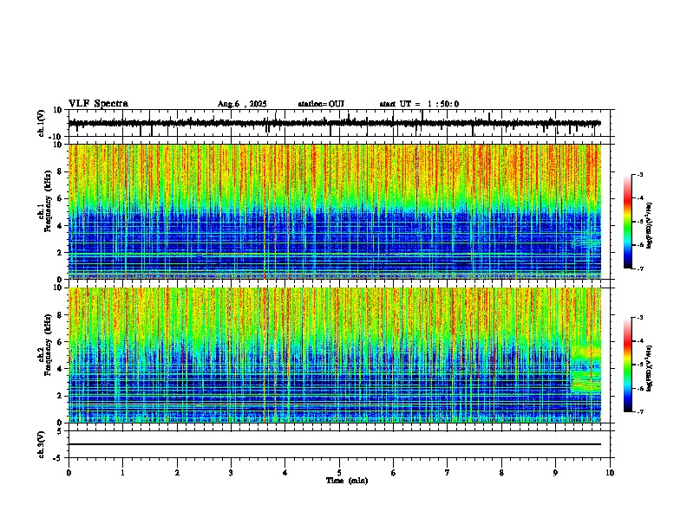
Task: Click the "6" kHz tick on ch.2 frequency axis
Action: click(x=60, y=342)
